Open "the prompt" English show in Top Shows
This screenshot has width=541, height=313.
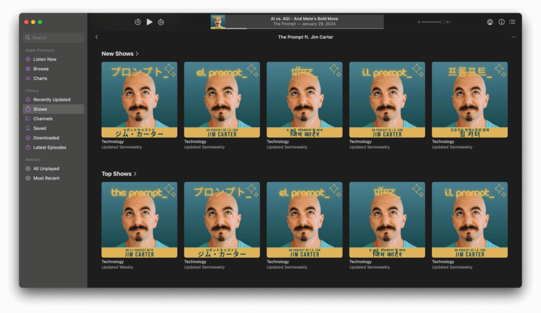click(x=139, y=220)
